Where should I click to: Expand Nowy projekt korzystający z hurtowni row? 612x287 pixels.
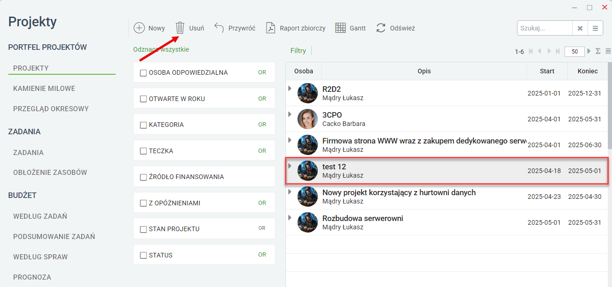pos(290,191)
